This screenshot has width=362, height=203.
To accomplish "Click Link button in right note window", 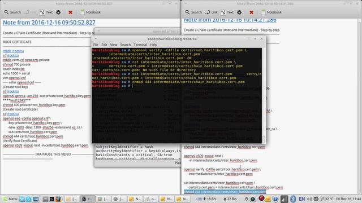I will coord(211,12).
